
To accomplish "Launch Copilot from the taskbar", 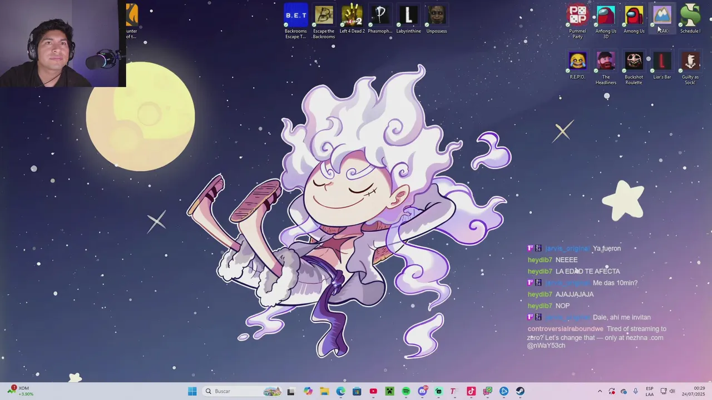I will click(x=308, y=391).
